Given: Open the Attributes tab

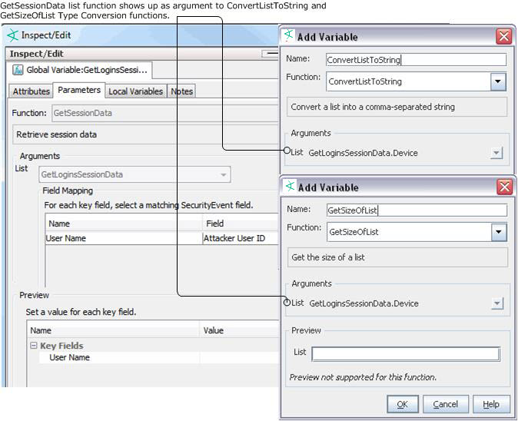Looking at the screenshot, I should coord(31,91).
